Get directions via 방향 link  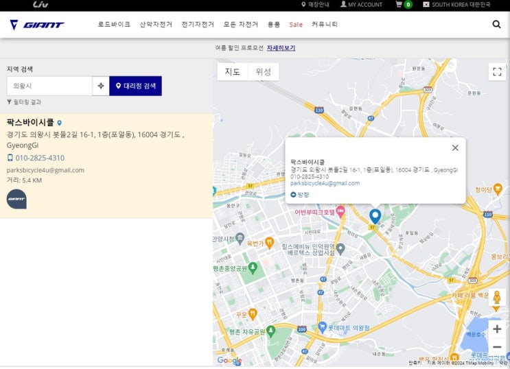click(300, 194)
